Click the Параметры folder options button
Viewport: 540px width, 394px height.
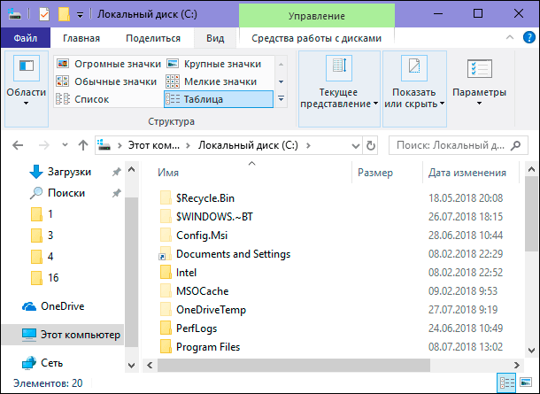tap(480, 82)
